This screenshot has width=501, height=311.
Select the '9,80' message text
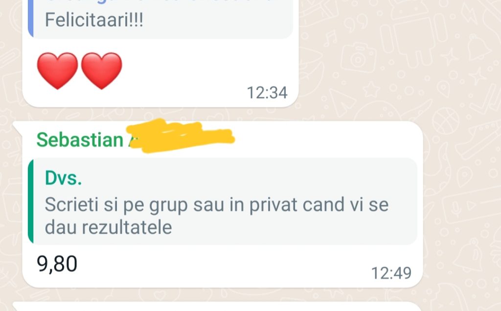tap(57, 264)
